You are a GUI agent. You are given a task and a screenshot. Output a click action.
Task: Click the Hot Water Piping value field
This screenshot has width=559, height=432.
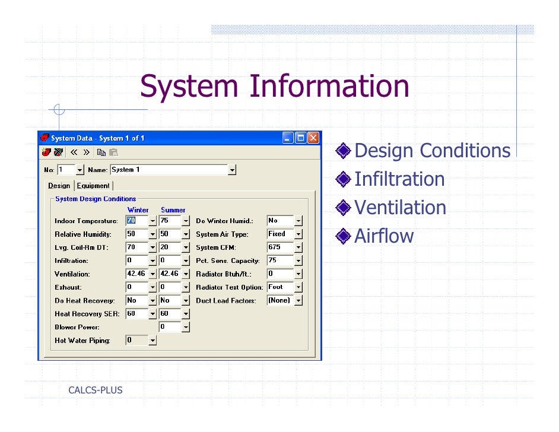137,341
